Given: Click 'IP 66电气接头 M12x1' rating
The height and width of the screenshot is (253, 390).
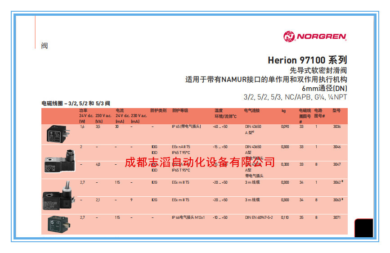Looking at the screenshot, I should [188, 217].
